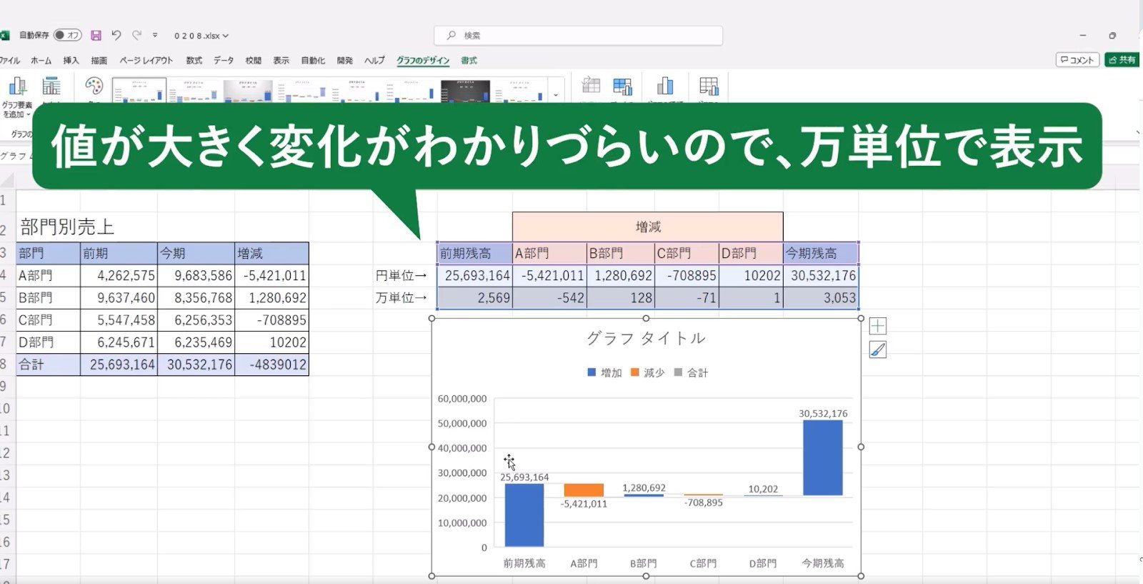The image size is (1143, 584).
Task: Click the 円単位→ label cell
Action: click(401, 275)
